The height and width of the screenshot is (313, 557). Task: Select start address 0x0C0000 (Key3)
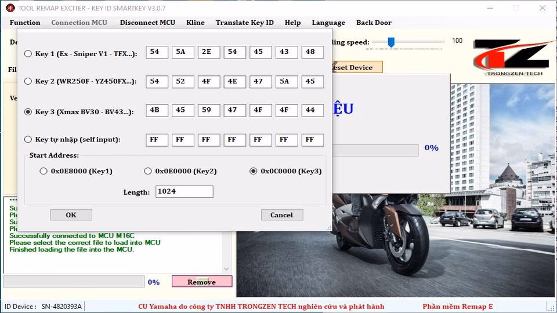coord(253,171)
